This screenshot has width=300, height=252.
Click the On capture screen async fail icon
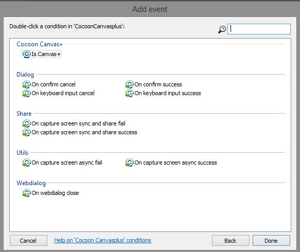tap(26, 163)
